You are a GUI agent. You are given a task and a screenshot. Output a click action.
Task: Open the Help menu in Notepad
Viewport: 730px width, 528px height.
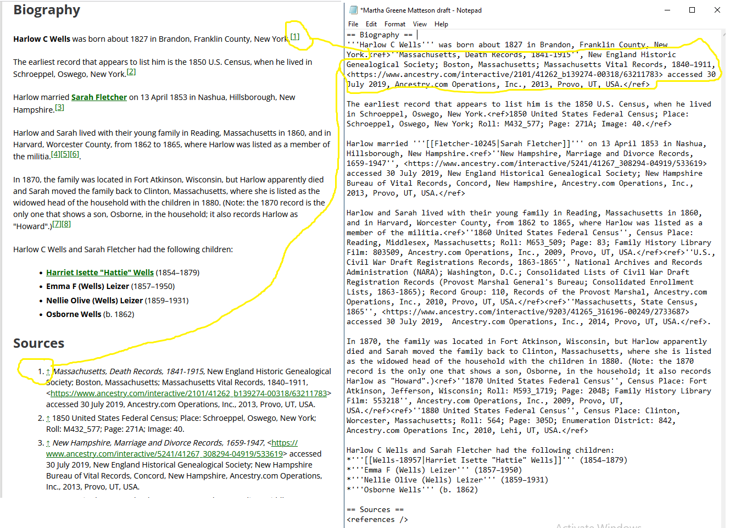pos(441,24)
